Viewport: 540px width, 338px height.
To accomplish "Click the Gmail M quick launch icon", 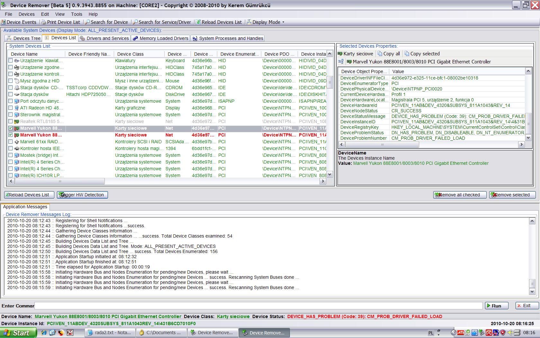I will point(70,333).
